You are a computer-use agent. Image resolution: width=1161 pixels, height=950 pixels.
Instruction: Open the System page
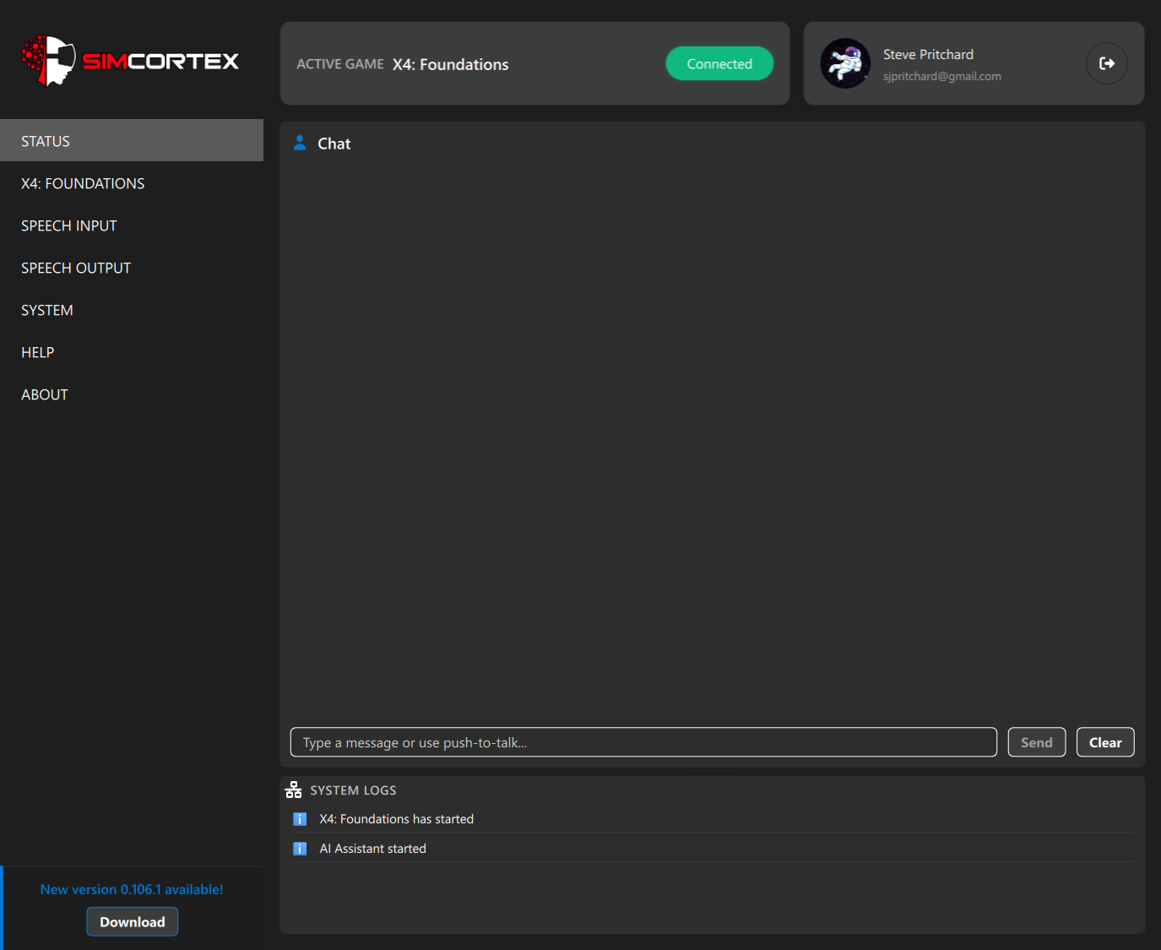pos(132,310)
